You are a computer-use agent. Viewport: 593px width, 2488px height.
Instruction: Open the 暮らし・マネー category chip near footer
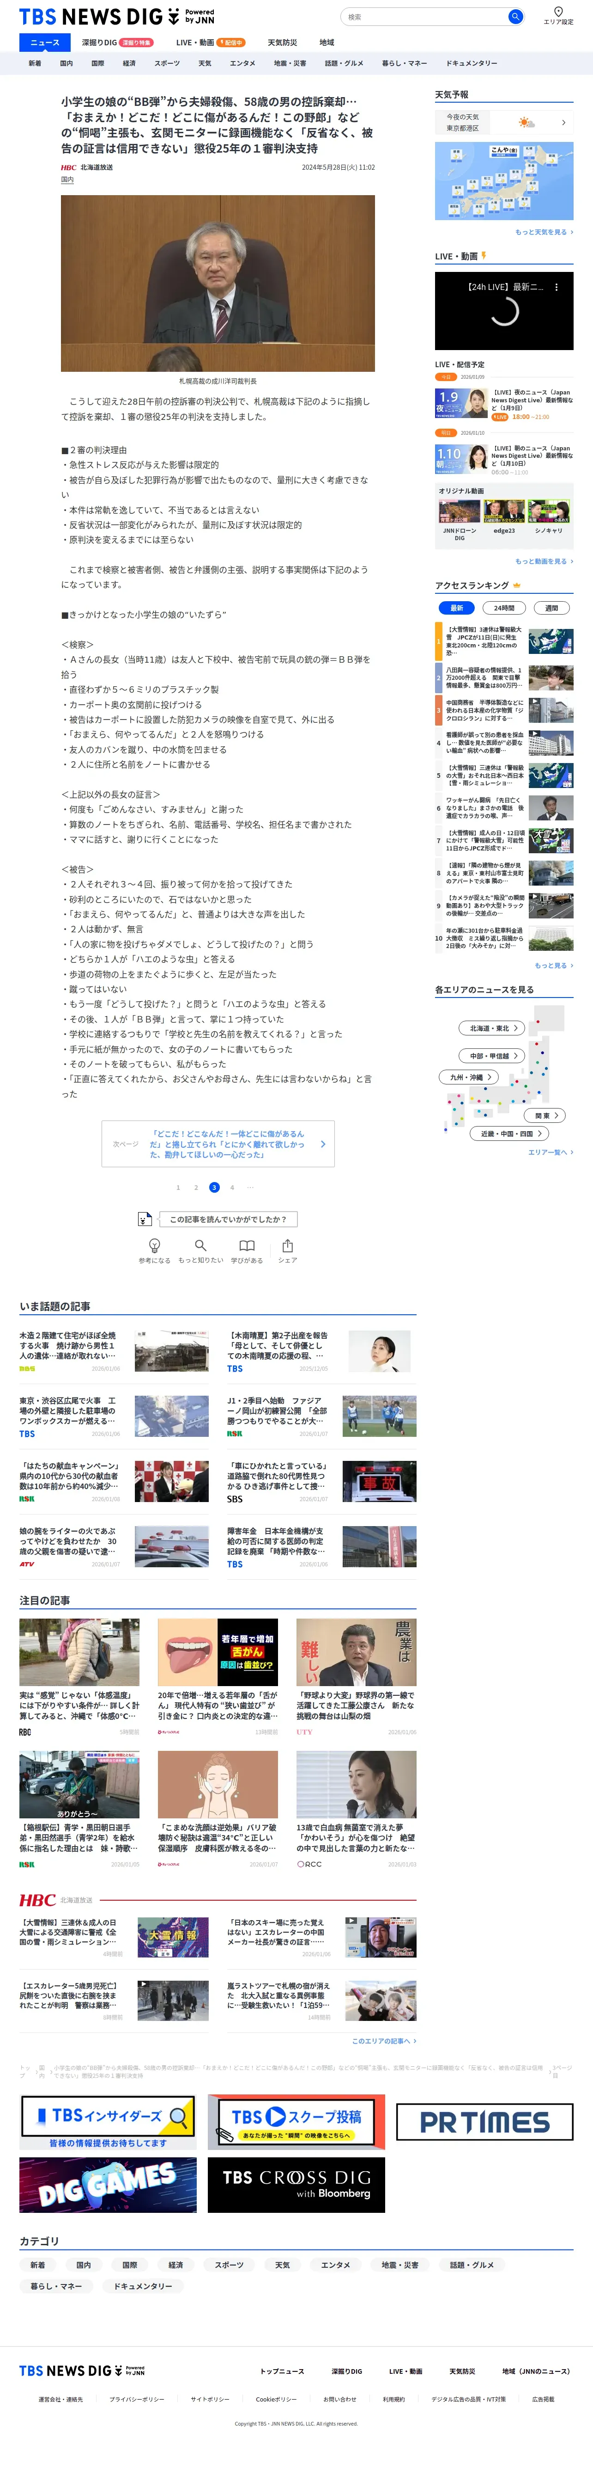click(x=56, y=2286)
